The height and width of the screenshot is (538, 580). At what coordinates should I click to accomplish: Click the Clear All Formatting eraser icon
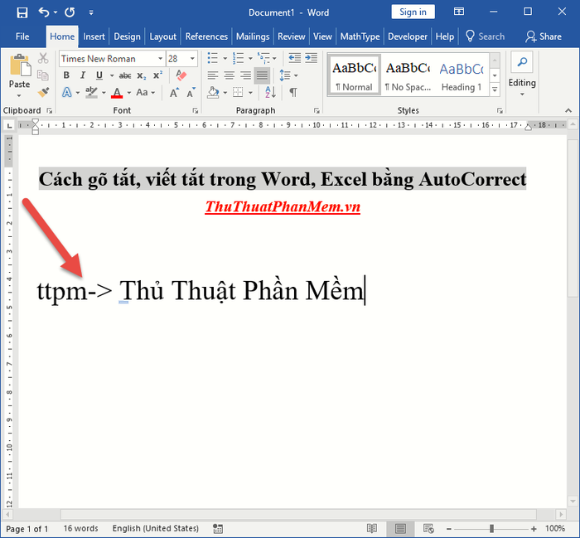click(181, 75)
